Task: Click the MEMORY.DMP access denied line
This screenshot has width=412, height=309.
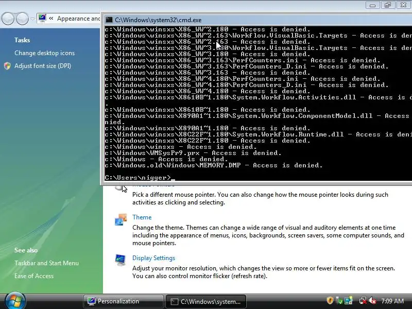Action: click(x=213, y=165)
